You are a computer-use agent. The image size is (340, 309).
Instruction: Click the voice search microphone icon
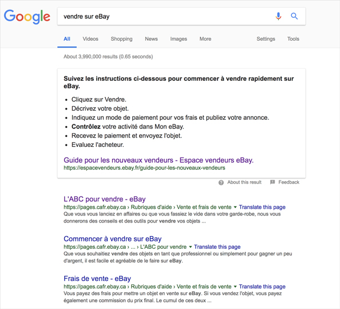278,16
